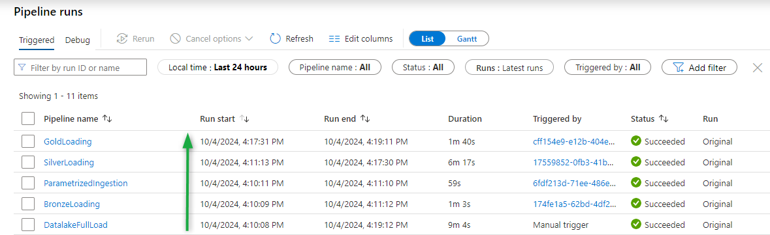Click run end '10/4/2024, 4:19:12 PM'
This screenshot has width=770, height=235.
(x=366, y=225)
